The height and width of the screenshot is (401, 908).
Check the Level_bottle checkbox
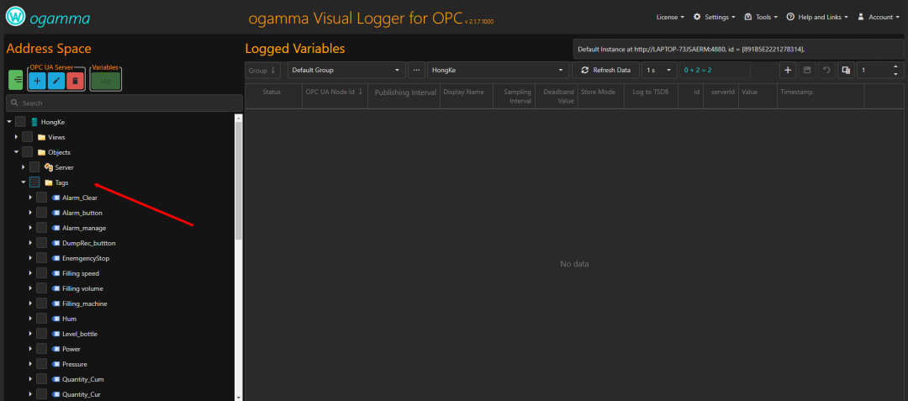(x=42, y=334)
